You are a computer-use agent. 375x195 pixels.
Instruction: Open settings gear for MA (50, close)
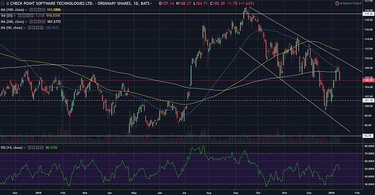coord(33,28)
